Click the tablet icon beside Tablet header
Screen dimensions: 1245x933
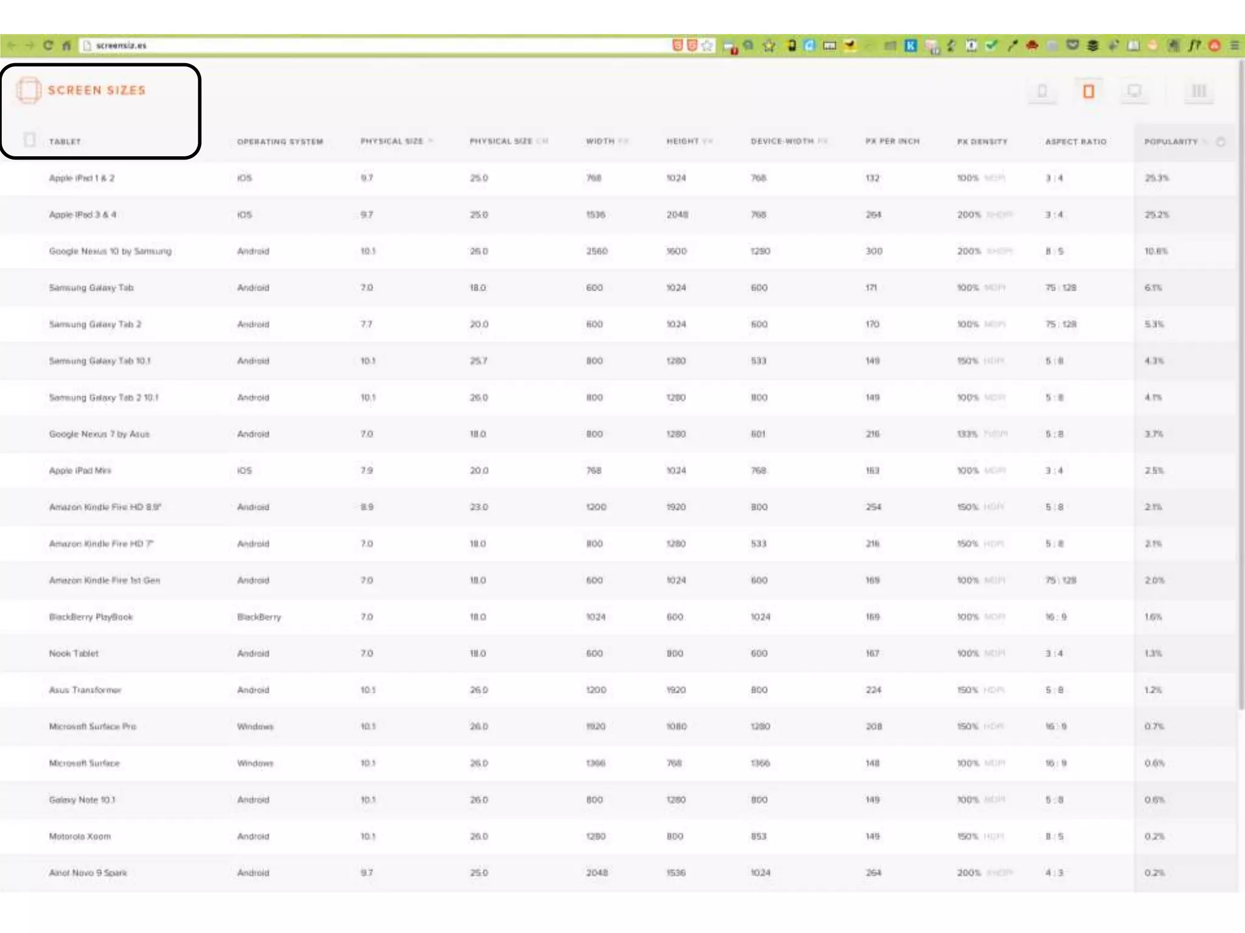tap(29, 140)
